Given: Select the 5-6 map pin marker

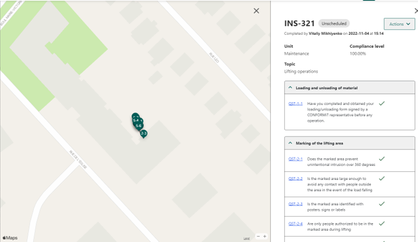Looking at the screenshot, I should 138,126.
